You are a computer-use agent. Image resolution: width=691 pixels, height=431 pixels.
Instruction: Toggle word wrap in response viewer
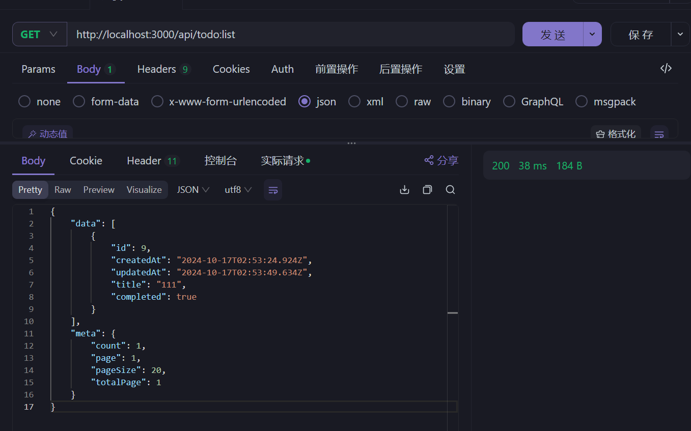coord(273,190)
